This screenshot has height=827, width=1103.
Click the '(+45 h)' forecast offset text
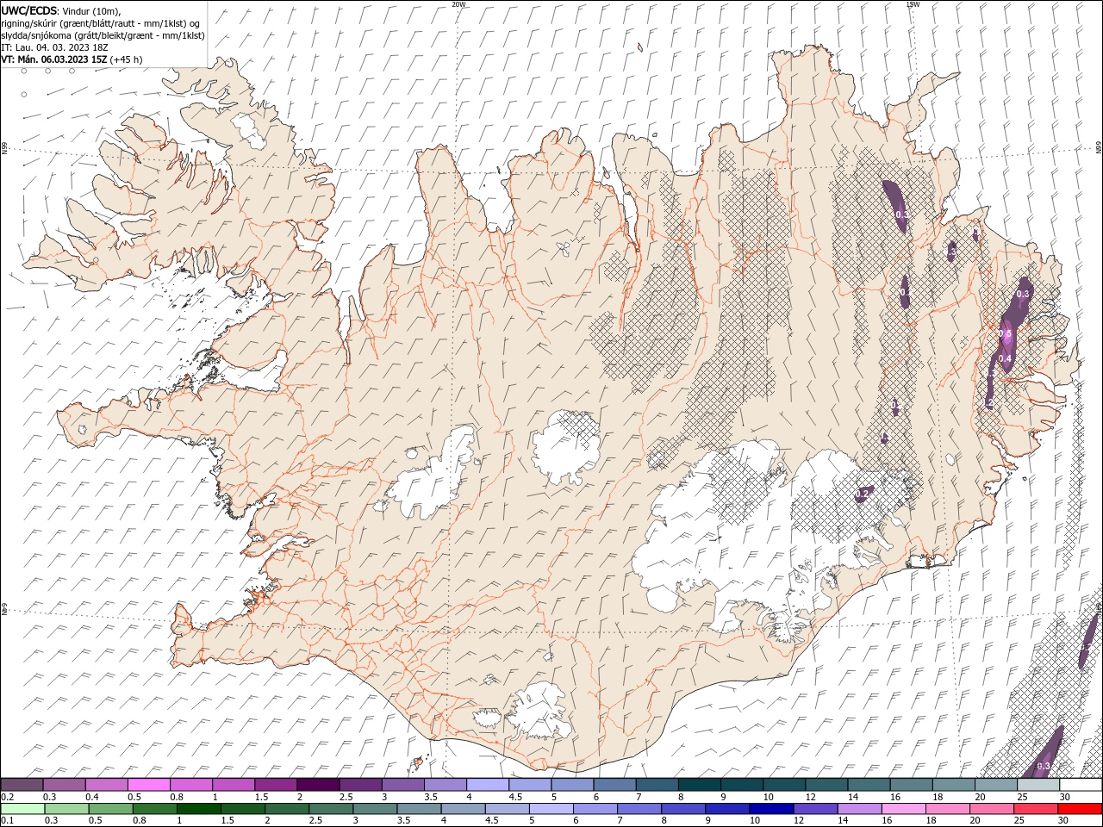127,59
